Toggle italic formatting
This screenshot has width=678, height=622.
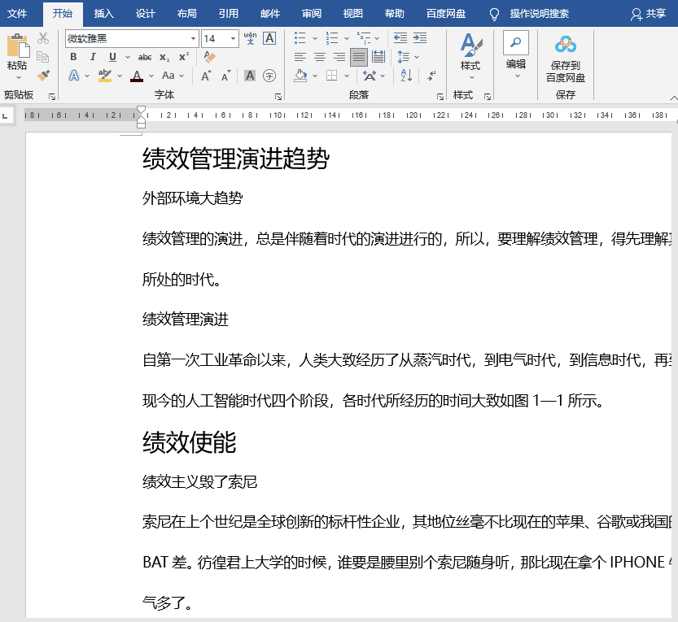click(x=92, y=55)
